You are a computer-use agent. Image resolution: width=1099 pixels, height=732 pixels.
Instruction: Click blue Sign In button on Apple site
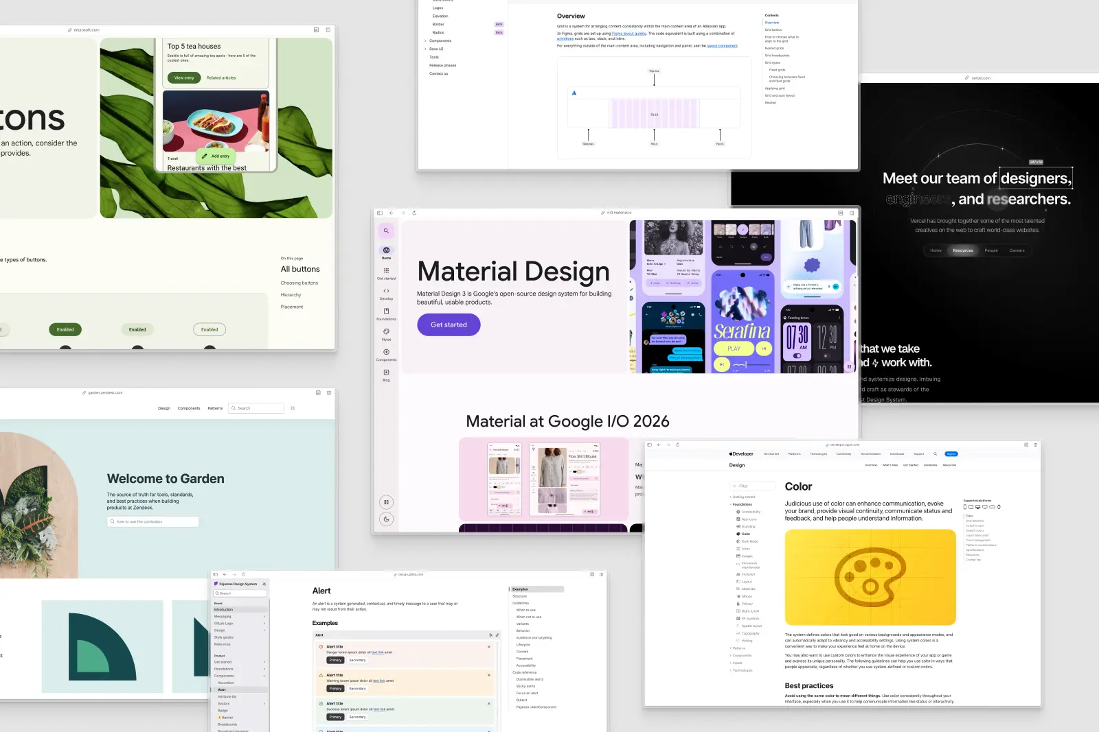coord(951,454)
